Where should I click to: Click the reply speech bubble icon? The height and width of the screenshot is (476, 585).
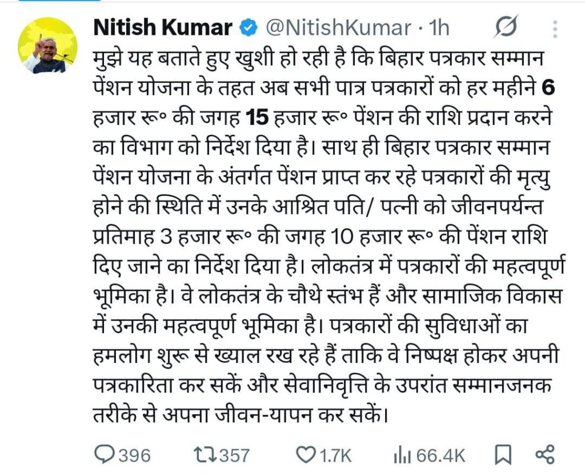(x=105, y=454)
